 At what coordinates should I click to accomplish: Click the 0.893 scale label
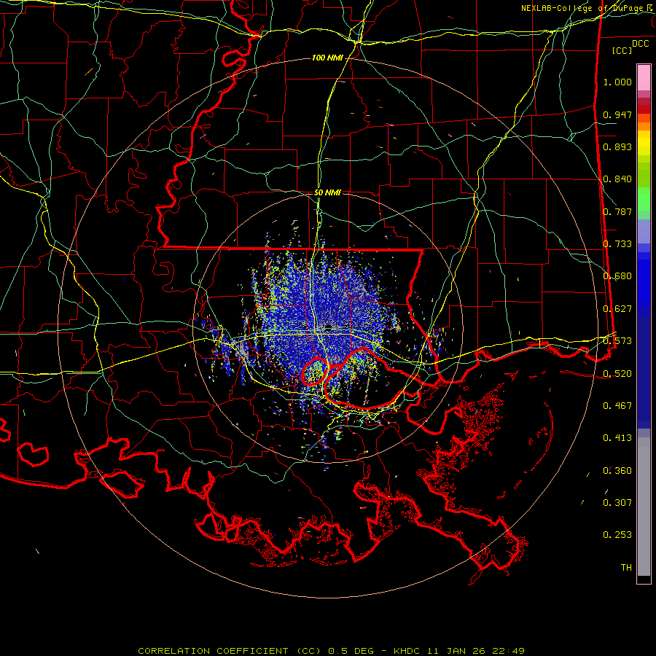point(617,147)
